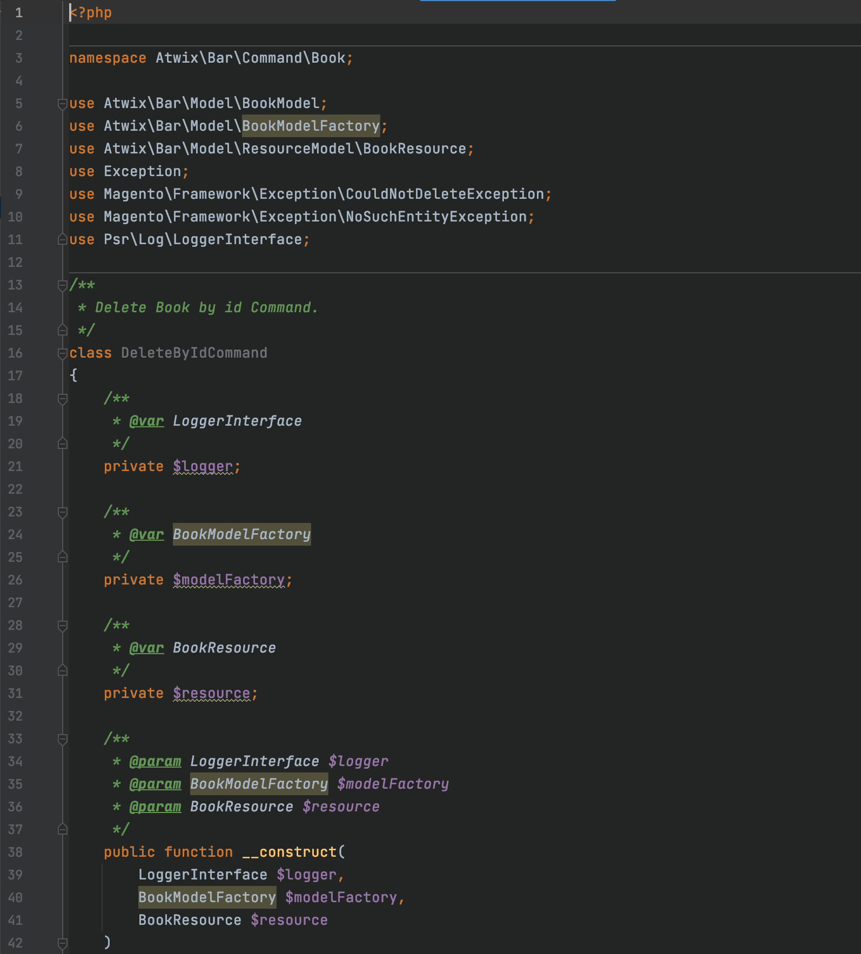
Task: Click @param tag for LoggerInterface $logger
Action: (155, 761)
